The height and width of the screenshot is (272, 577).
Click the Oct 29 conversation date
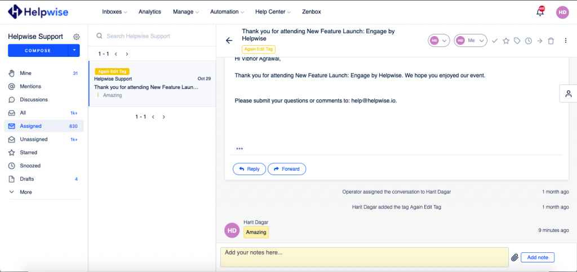204,79
